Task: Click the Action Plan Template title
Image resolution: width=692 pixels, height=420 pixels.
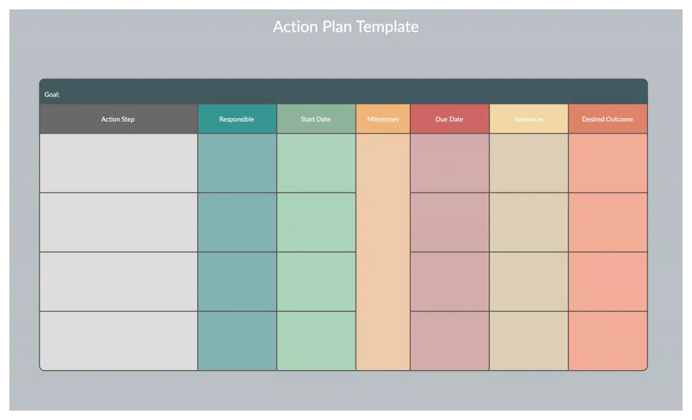Action: [345, 26]
